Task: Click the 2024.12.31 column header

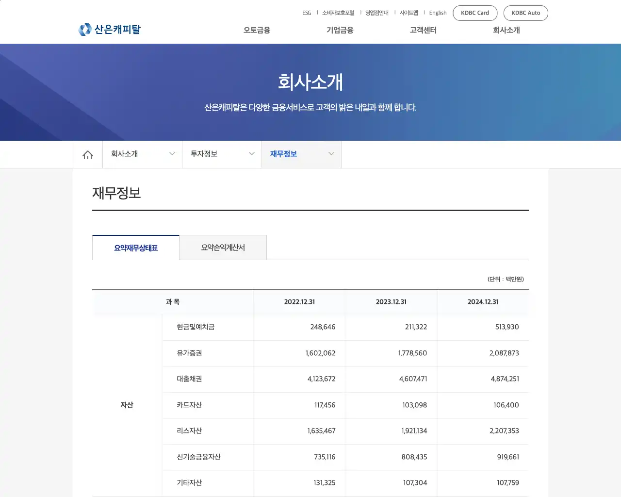Action: click(x=483, y=301)
